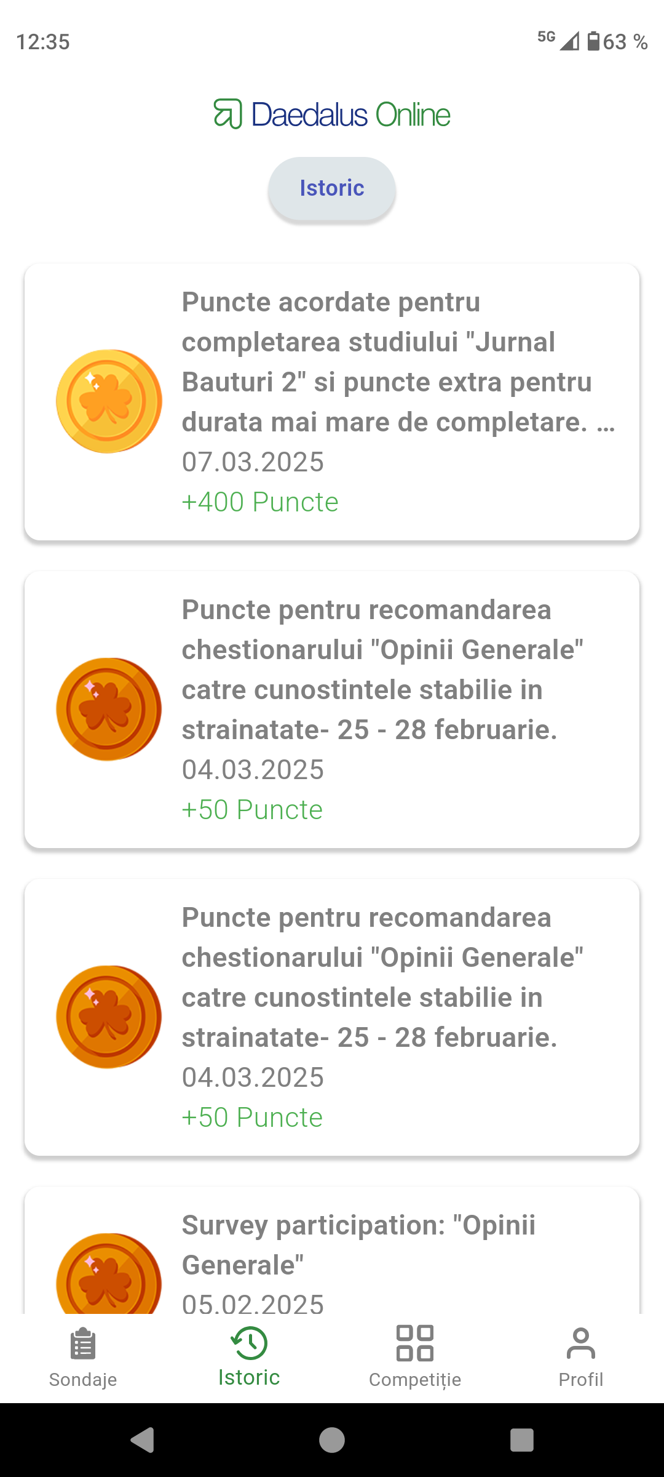Viewport: 664px width, 1477px height.
Task: Switch to the Competiție tab label
Action: click(x=415, y=1380)
